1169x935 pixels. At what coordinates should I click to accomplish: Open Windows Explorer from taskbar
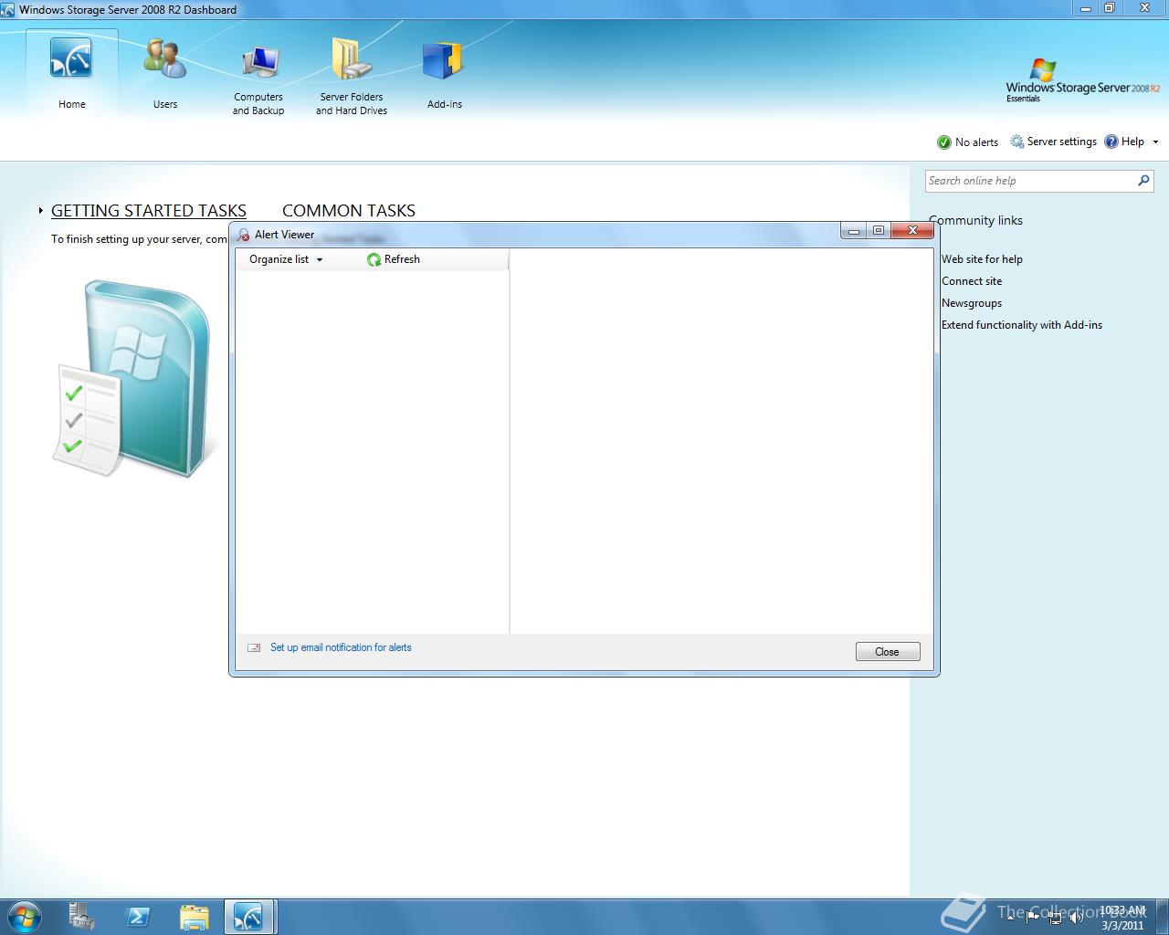click(194, 917)
